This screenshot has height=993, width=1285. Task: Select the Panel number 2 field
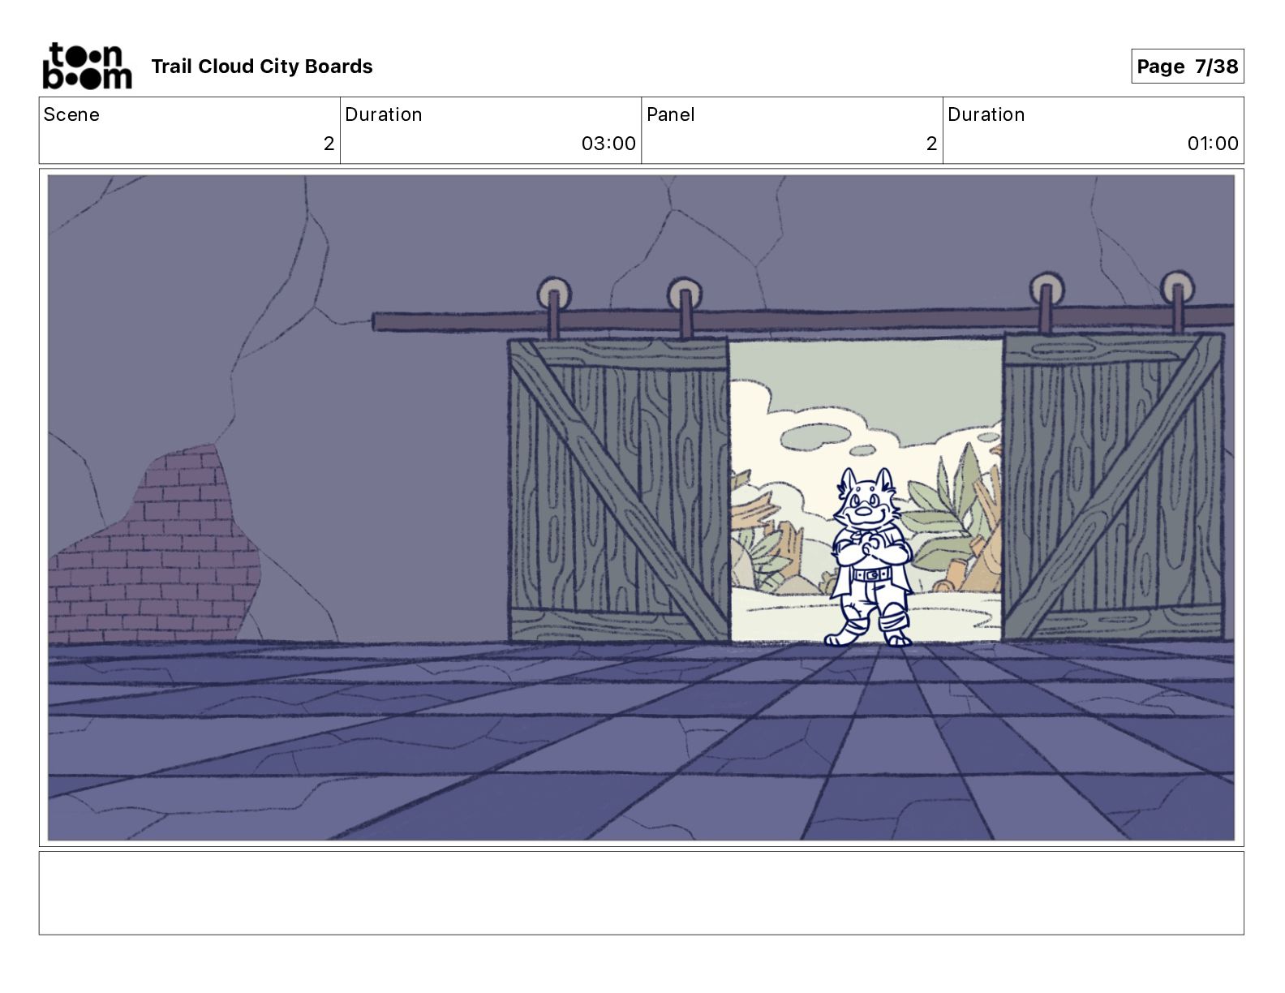[792, 131]
